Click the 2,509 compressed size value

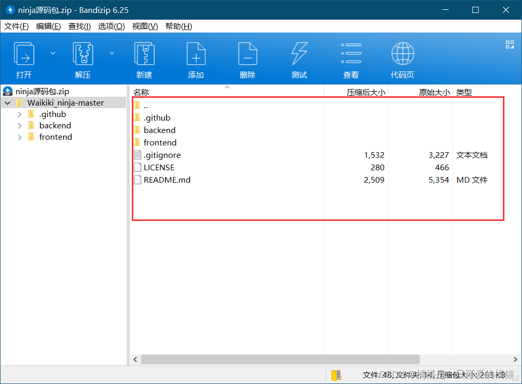coord(374,180)
